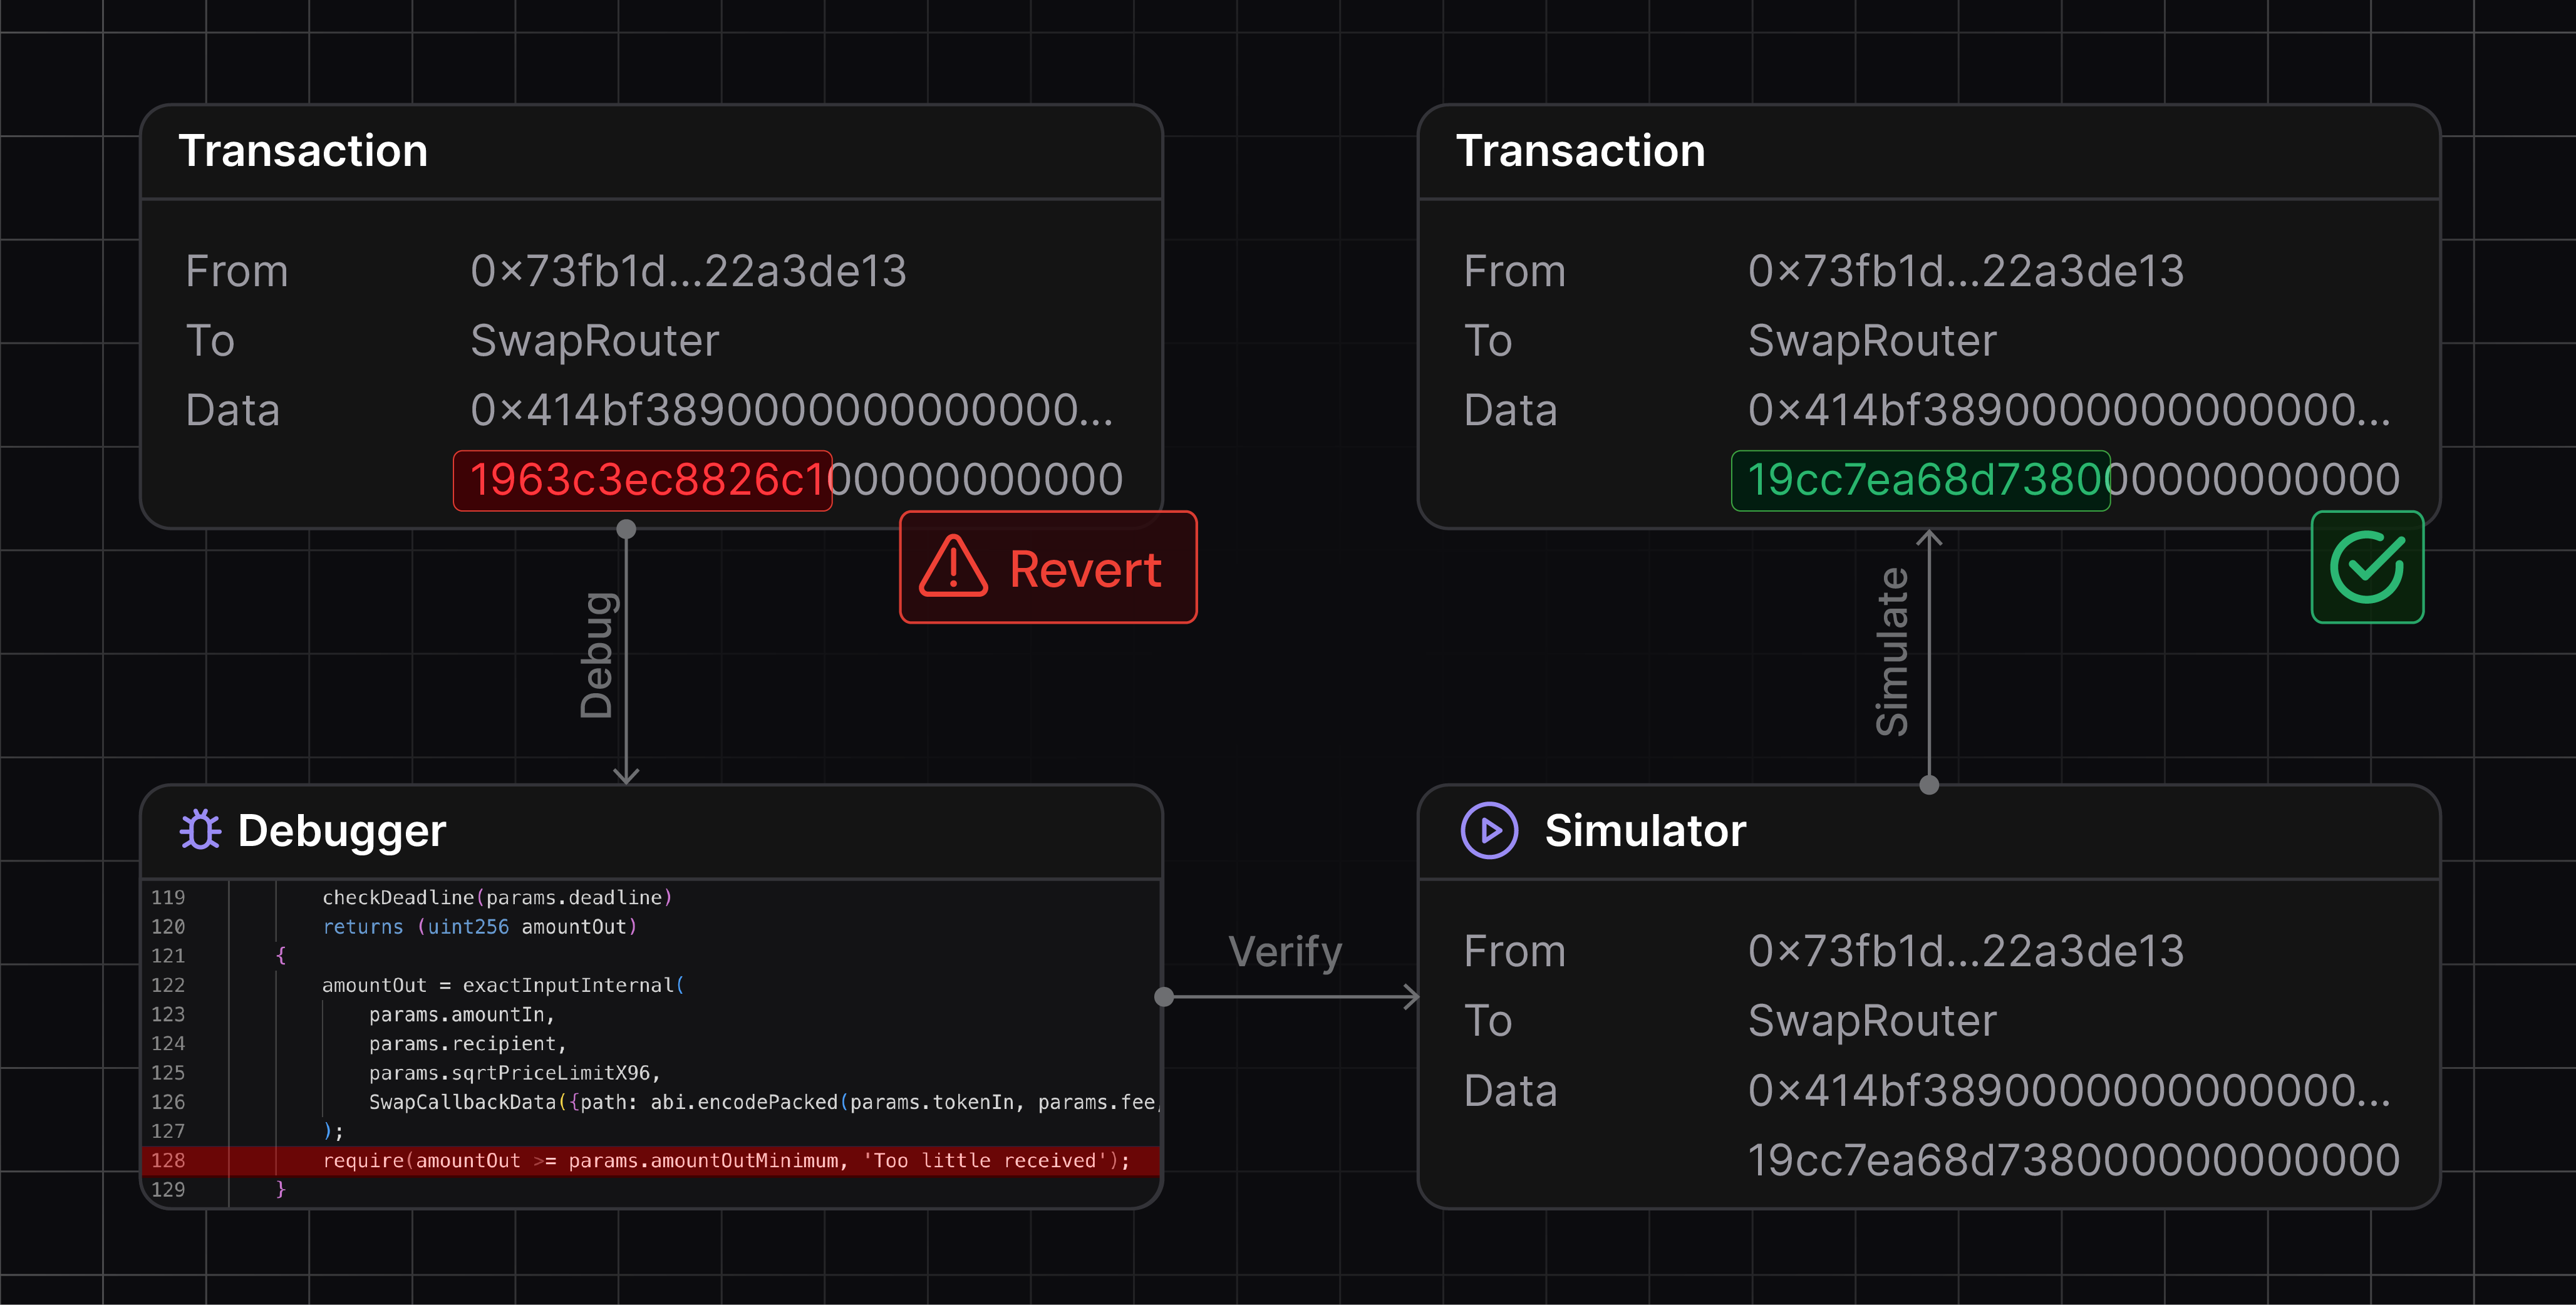The image size is (2576, 1305).
Task: Click line 126 SwapCallbackData code
Action: tap(764, 1102)
